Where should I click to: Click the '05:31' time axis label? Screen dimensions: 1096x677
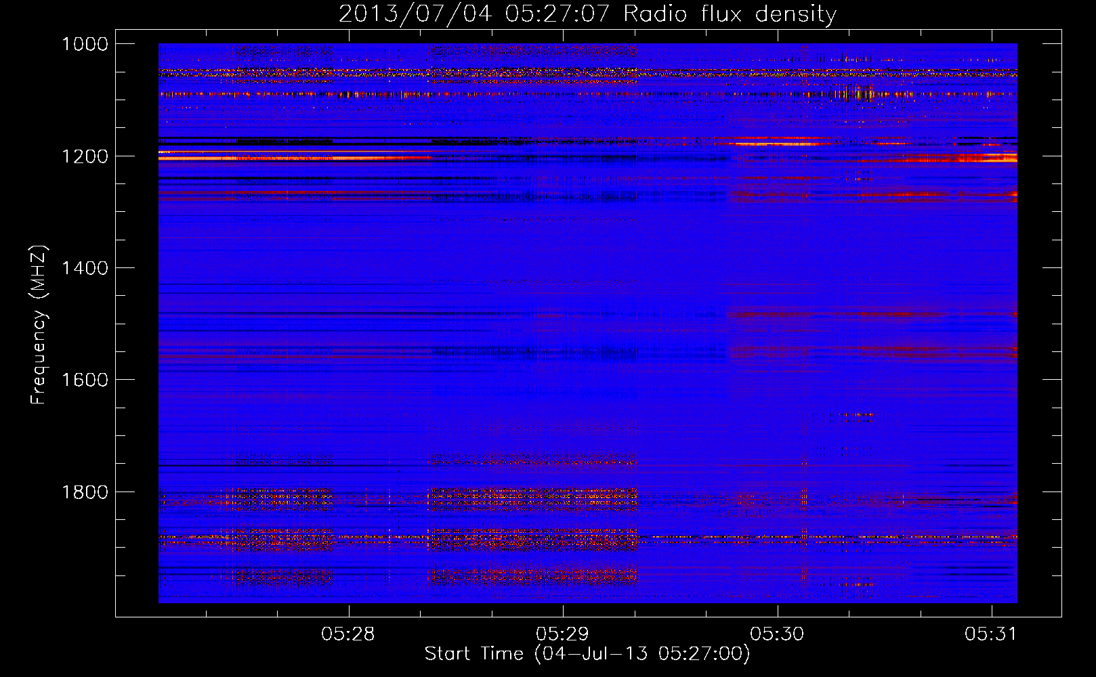pos(991,634)
